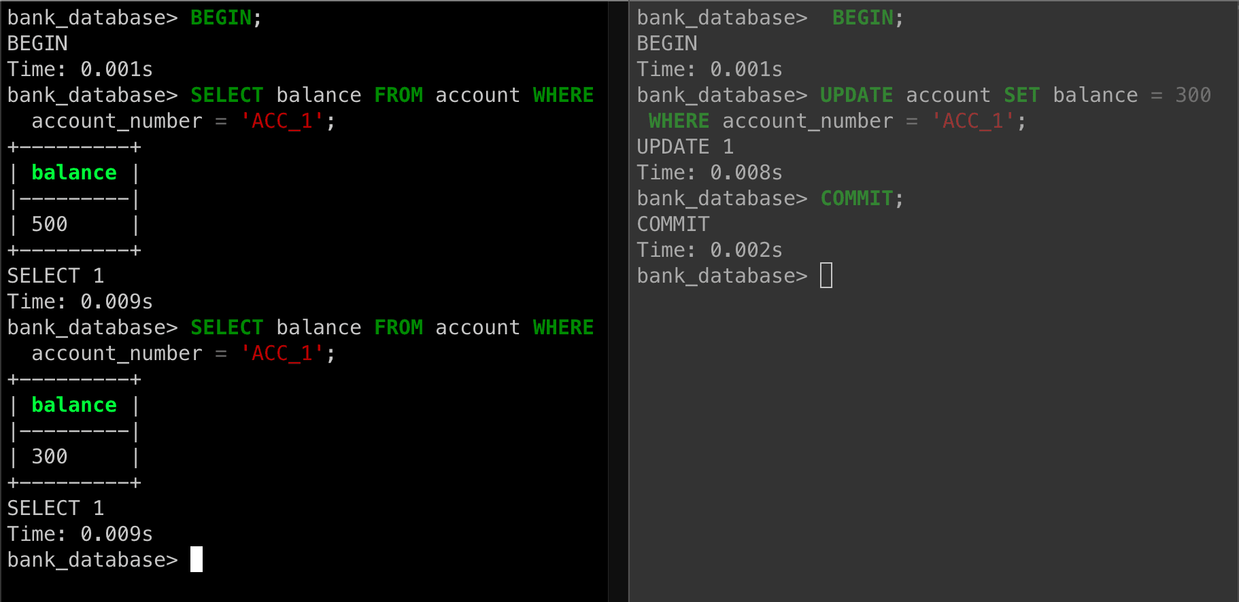This screenshot has height=602, width=1239.
Task: Click the green WHERE keyword in the right pane
Action: pyautogui.click(x=679, y=121)
